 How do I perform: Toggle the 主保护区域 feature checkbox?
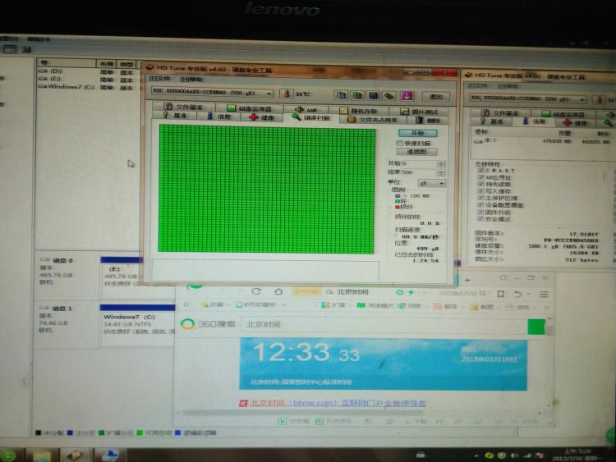point(480,198)
